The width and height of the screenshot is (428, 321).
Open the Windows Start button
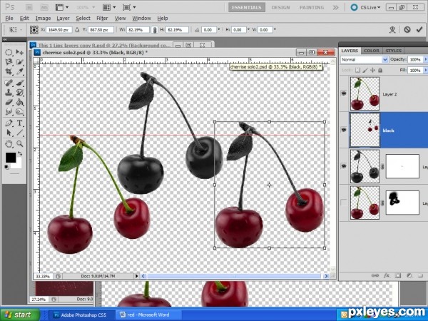pyautogui.click(x=20, y=315)
